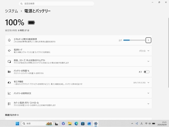Click the list icon beside カバーと電源ボタン コントロール
169x127 pixels.
pos(9,104)
